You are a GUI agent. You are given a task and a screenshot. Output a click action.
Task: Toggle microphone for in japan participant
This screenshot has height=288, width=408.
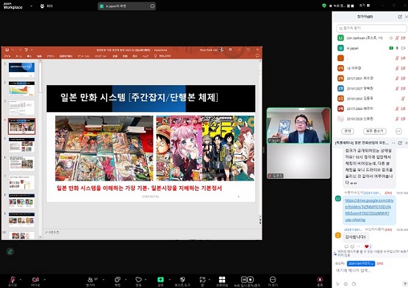pos(397,48)
